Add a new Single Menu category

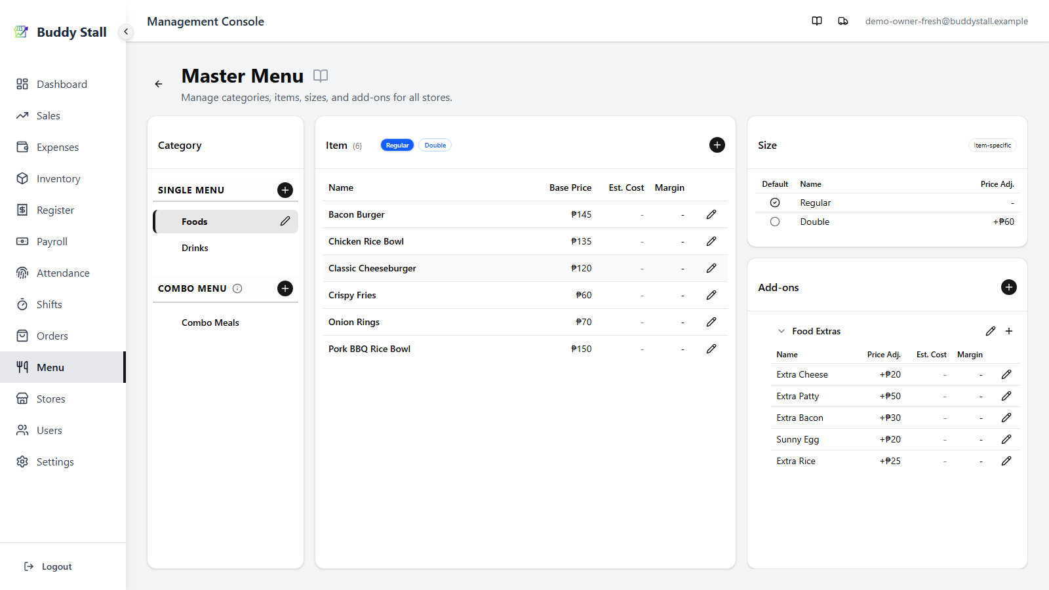pyautogui.click(x=285, y=190)
